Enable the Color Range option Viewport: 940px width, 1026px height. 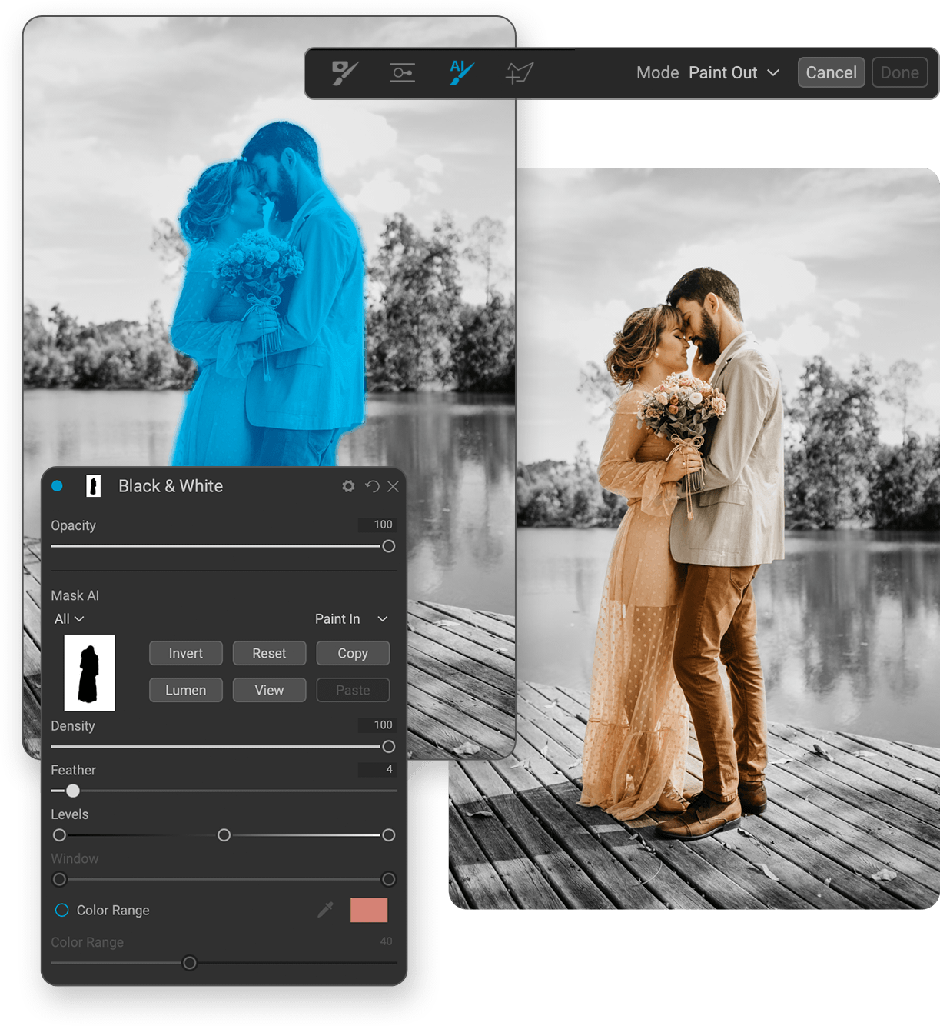click(61, 910)
